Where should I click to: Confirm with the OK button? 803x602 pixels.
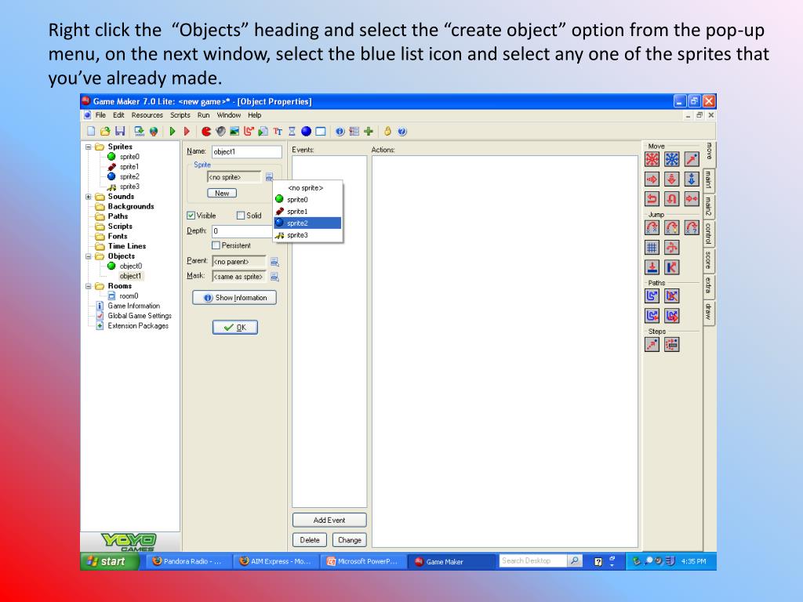pos(235,327)
